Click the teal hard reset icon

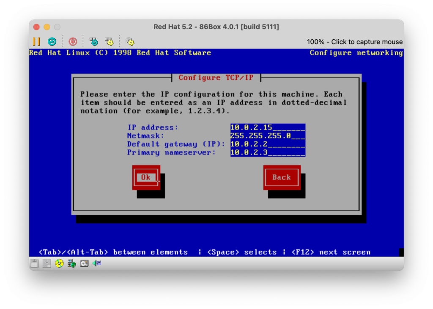(52, 42)
